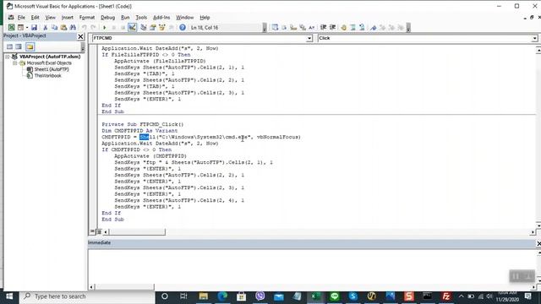Click the Paste toolbar icon
541x304 pixels.
point(63,28)
